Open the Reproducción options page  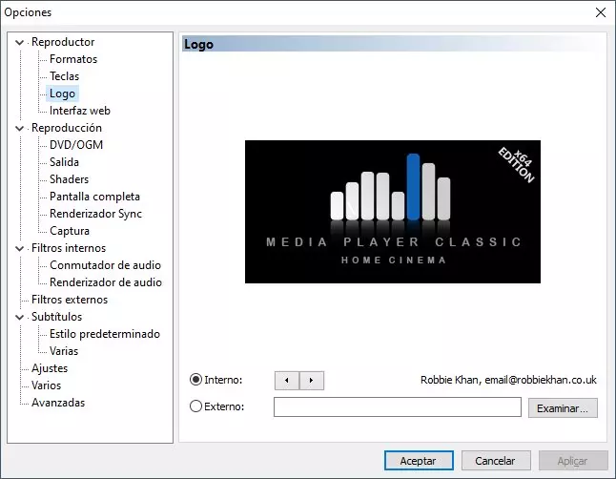click(x=67, y=128)
